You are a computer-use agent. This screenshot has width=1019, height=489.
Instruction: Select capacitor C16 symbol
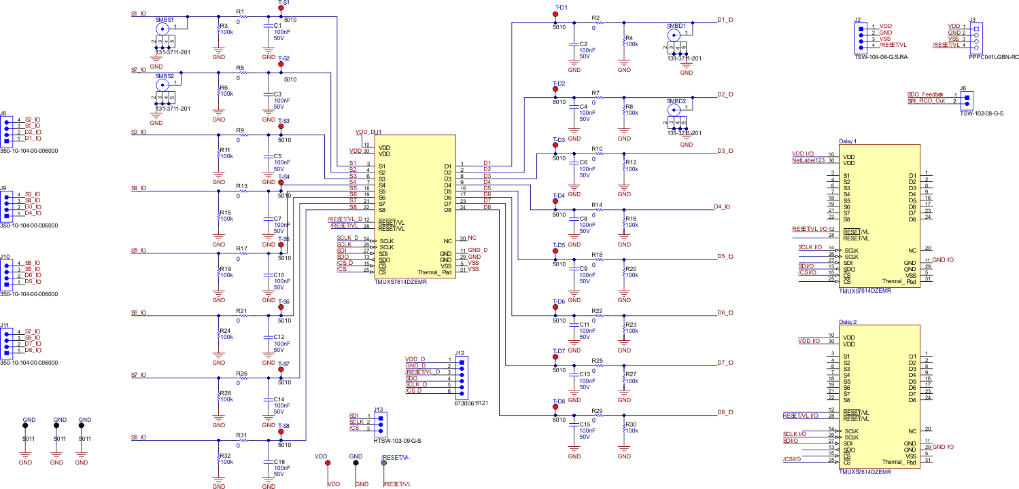268,461
